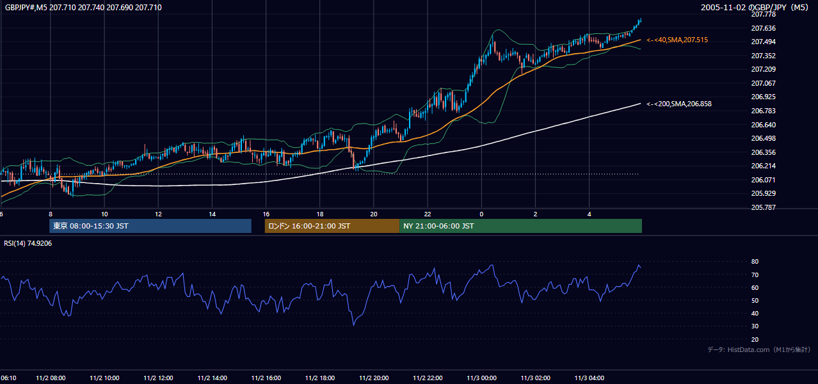Click price axis value 206.356

click(764, 152)
